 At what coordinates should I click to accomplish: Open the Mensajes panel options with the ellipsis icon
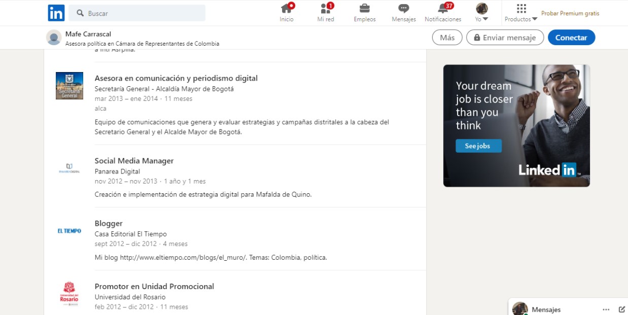tap(606, 309)
